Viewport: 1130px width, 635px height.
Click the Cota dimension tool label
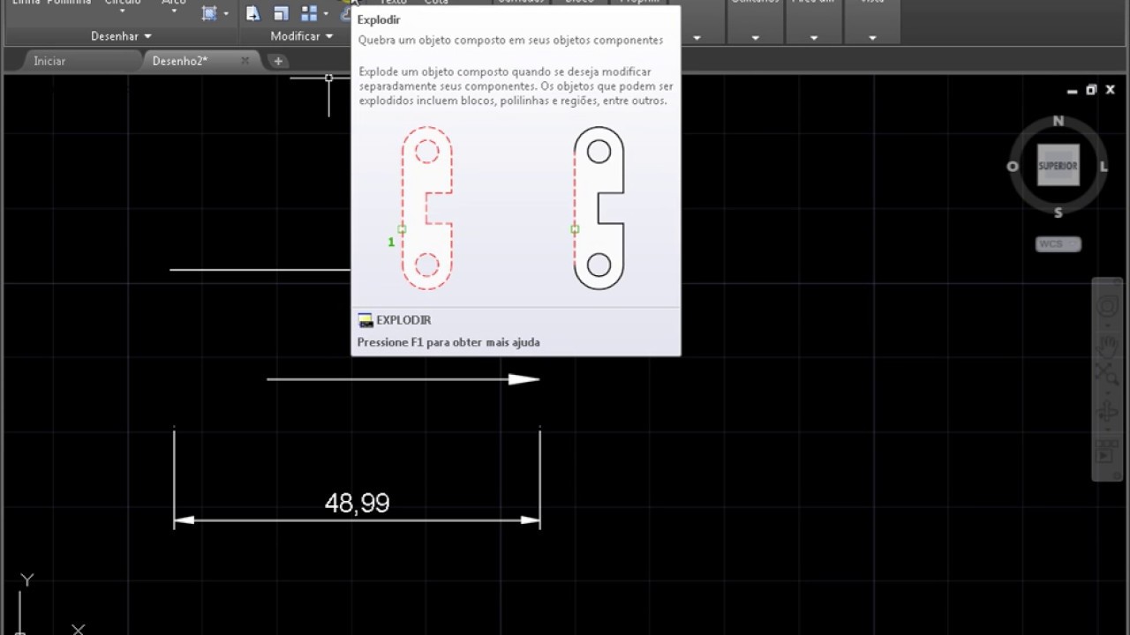click(x=436, y=3)
